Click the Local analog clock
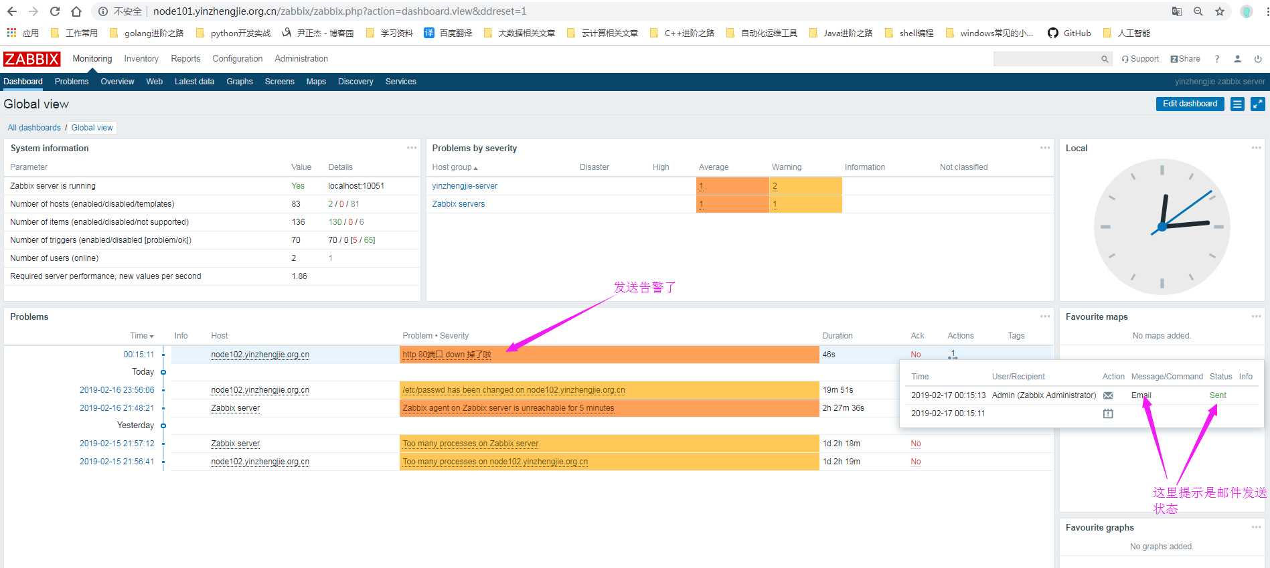 [x=1162, y=227]
